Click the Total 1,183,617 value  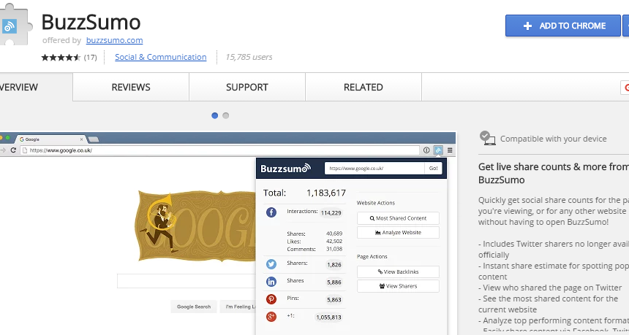click(x=325, y=193)
